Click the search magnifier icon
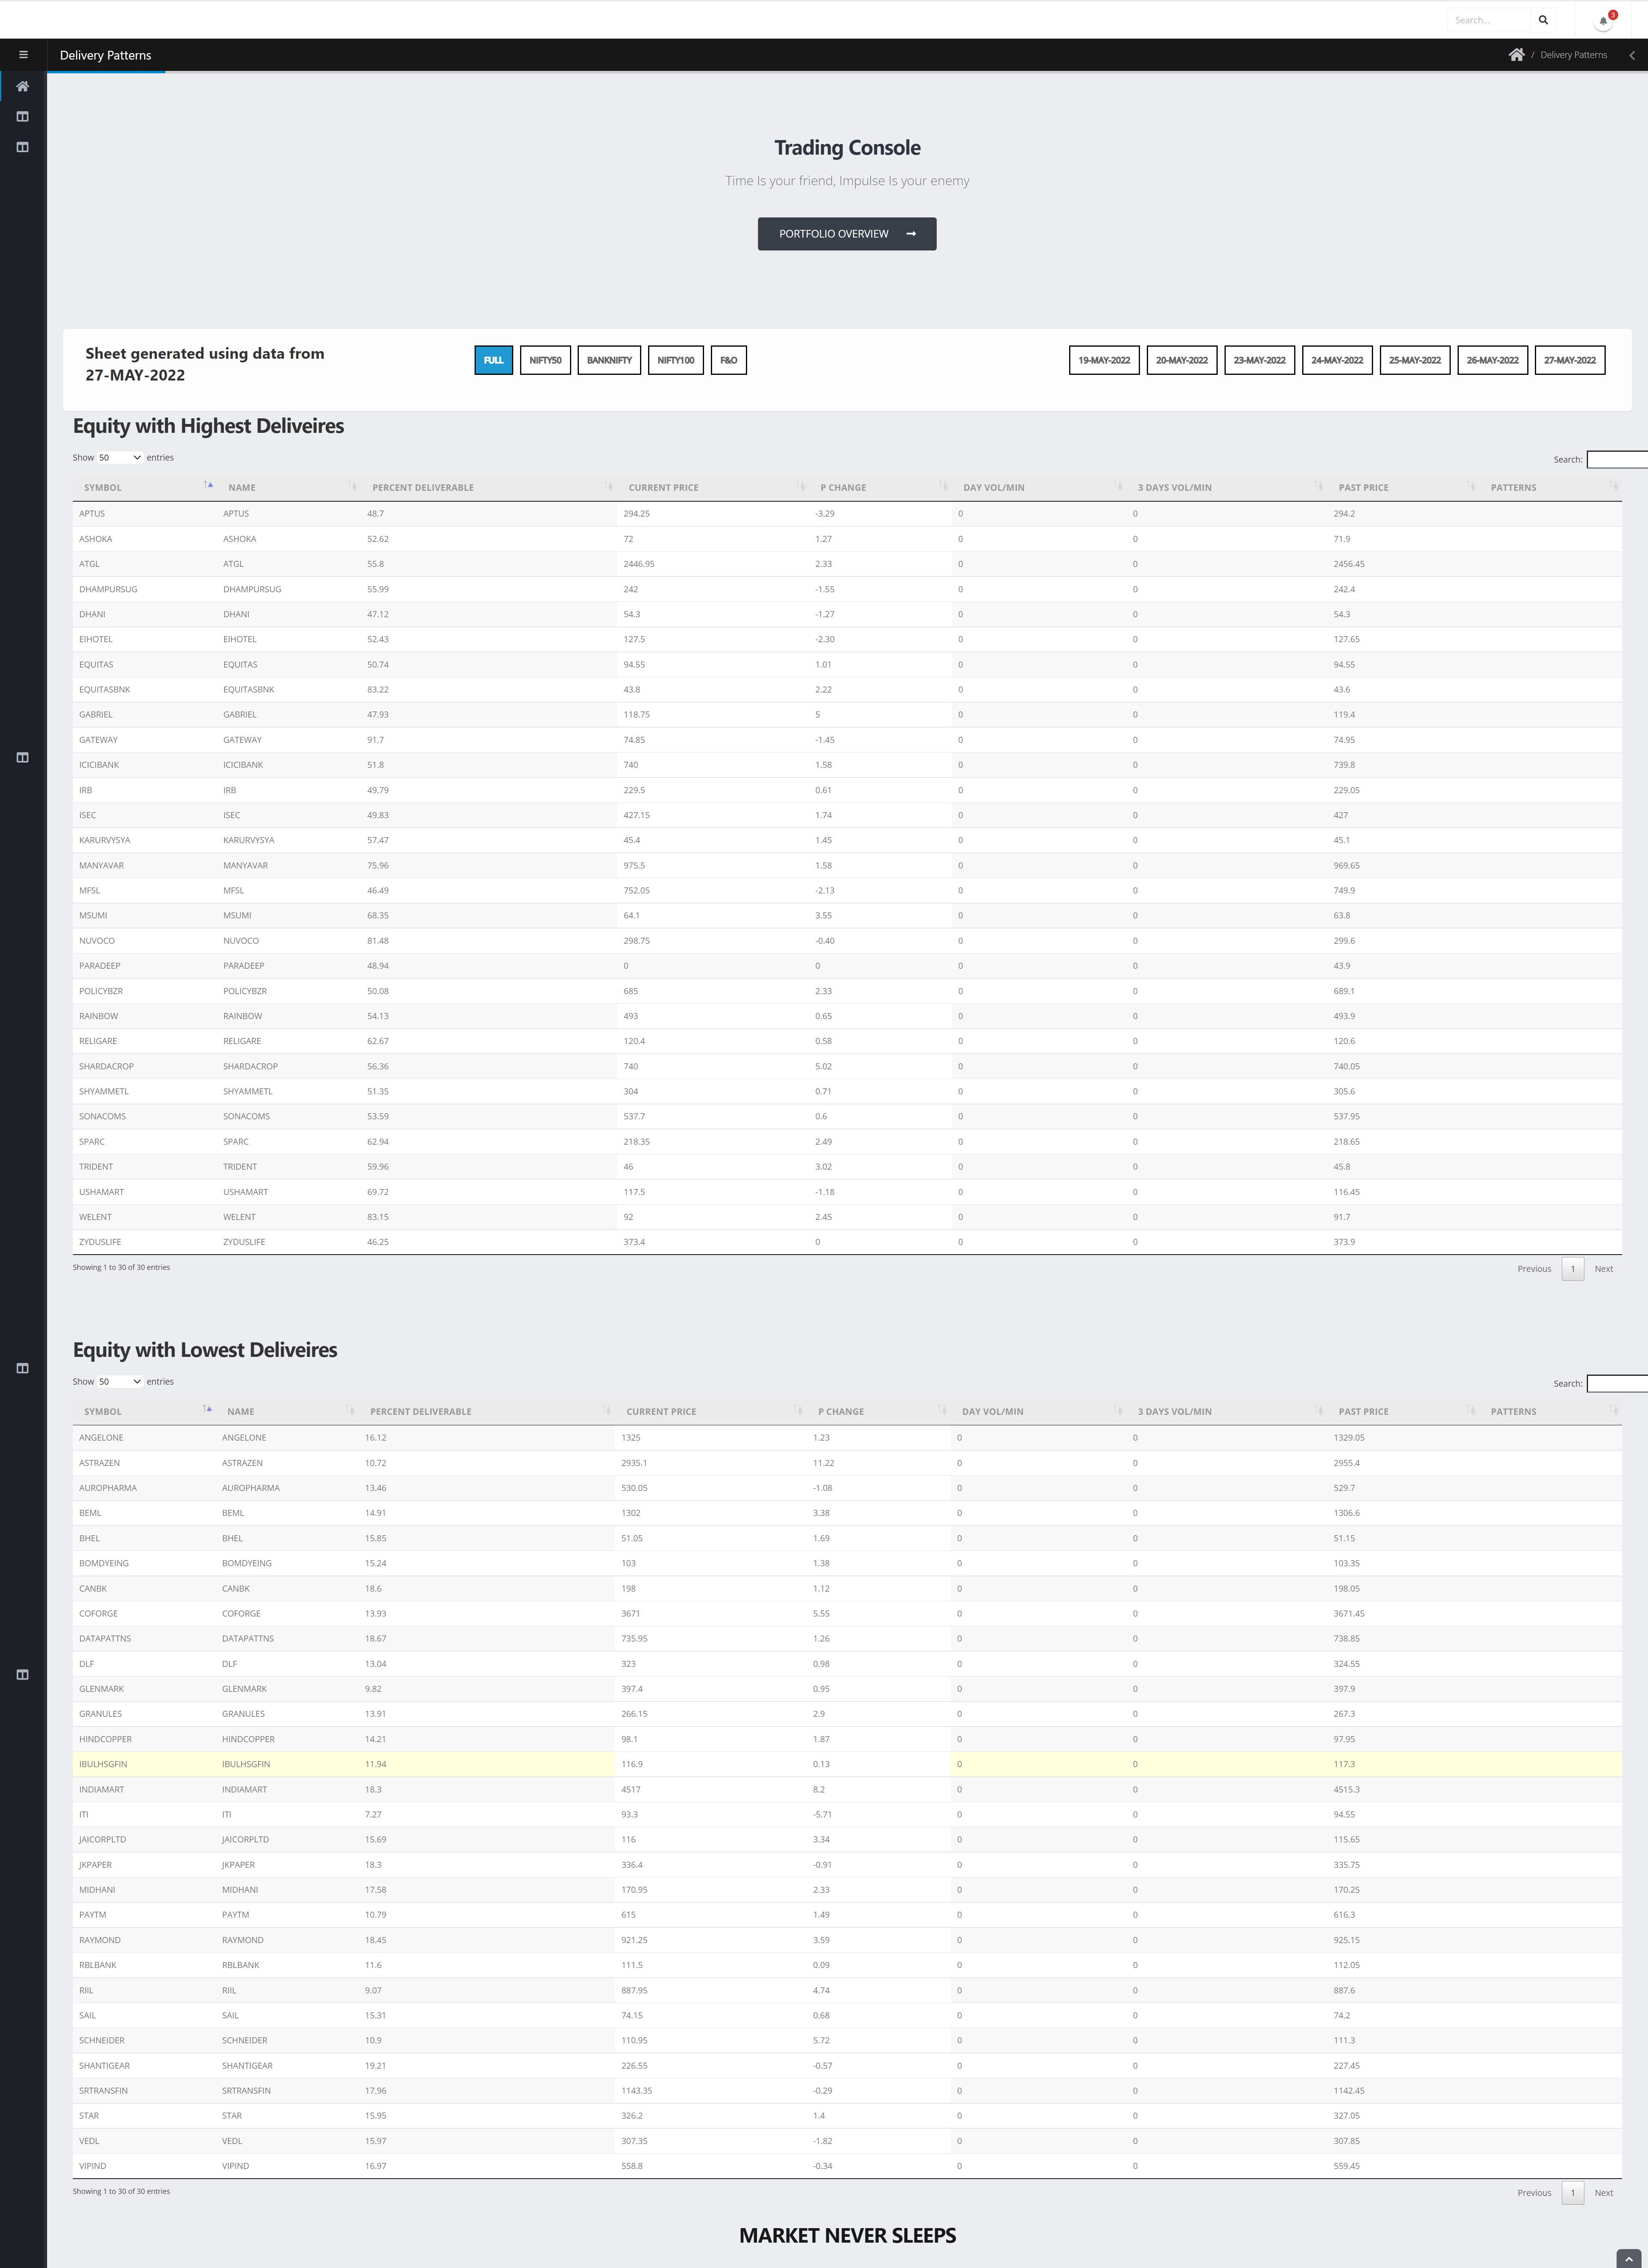Screen dimensions: 1648x2268 tap(1543, 20)
